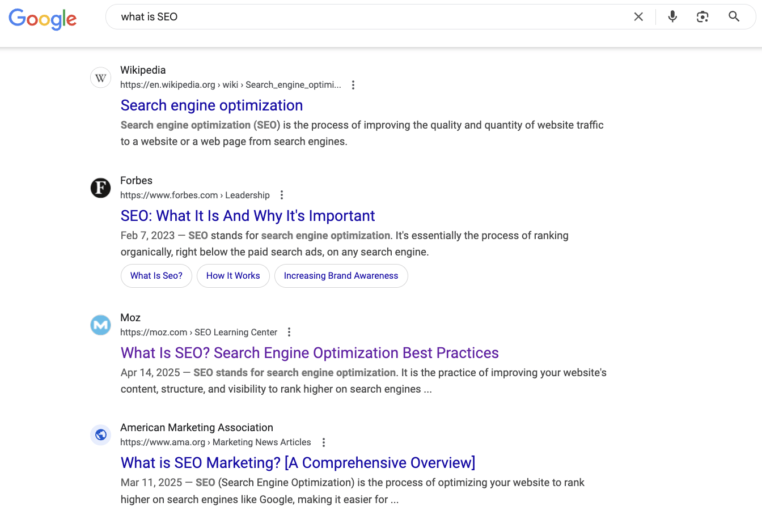Open more options for ama.org result
Image resolution: width=762 pixels, height=511 pixels.
pos(324,442)
